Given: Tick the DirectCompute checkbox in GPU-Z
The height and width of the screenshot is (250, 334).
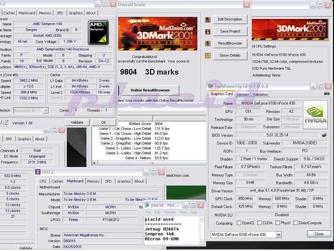Looking at the screenshot, I should click(x=296, y=223).
